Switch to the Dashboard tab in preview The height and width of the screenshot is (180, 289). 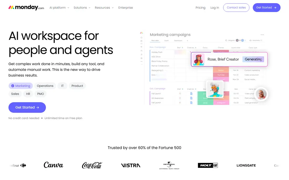tap(178, 41)
